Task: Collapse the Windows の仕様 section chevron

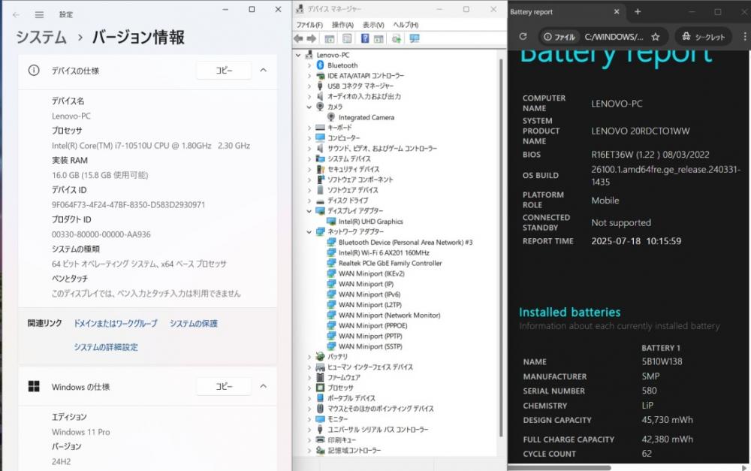Action: click(x=264, y=386)
